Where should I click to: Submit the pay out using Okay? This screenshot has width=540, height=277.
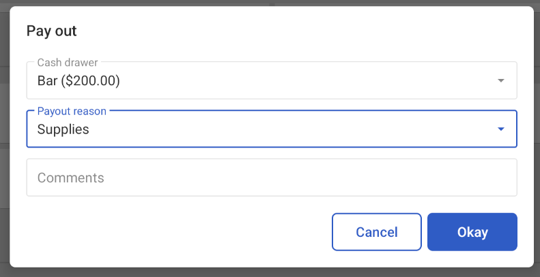(x=472, y=232)
